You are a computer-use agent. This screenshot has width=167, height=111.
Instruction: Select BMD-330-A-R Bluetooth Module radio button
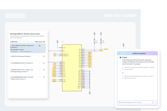pyautogui.click(x=39, y=56)
